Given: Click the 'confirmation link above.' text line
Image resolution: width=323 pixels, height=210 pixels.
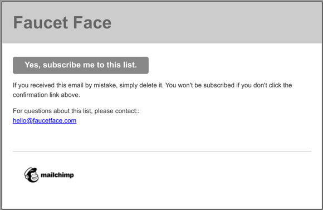Looking at the screenshot, I should click(x=46, y=95).
